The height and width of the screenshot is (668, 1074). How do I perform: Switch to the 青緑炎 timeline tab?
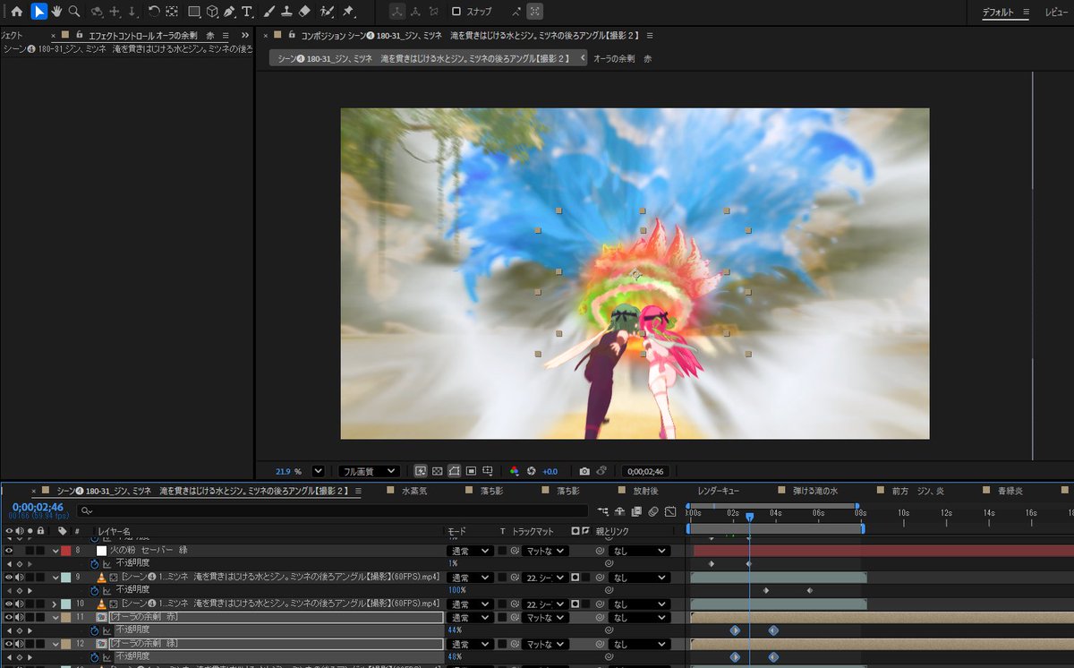click(x=1010, y=491)
